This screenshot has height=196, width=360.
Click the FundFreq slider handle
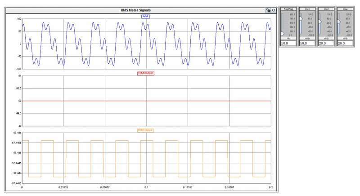click(x=282, y=34)
